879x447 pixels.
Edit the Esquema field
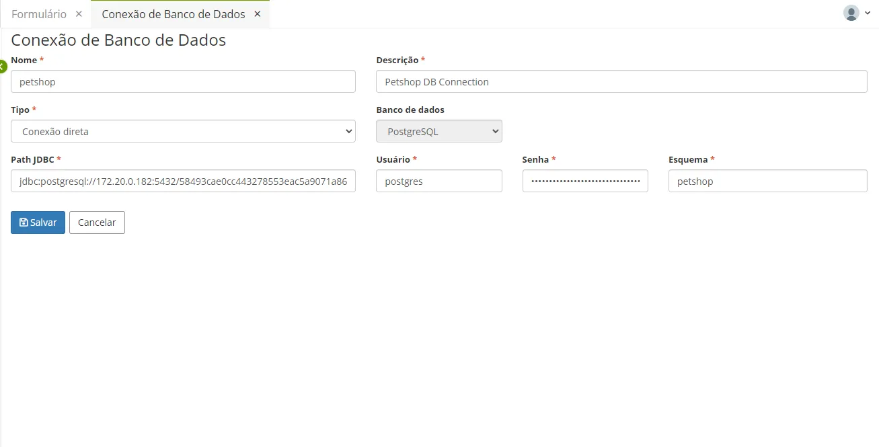coord(768,181)
